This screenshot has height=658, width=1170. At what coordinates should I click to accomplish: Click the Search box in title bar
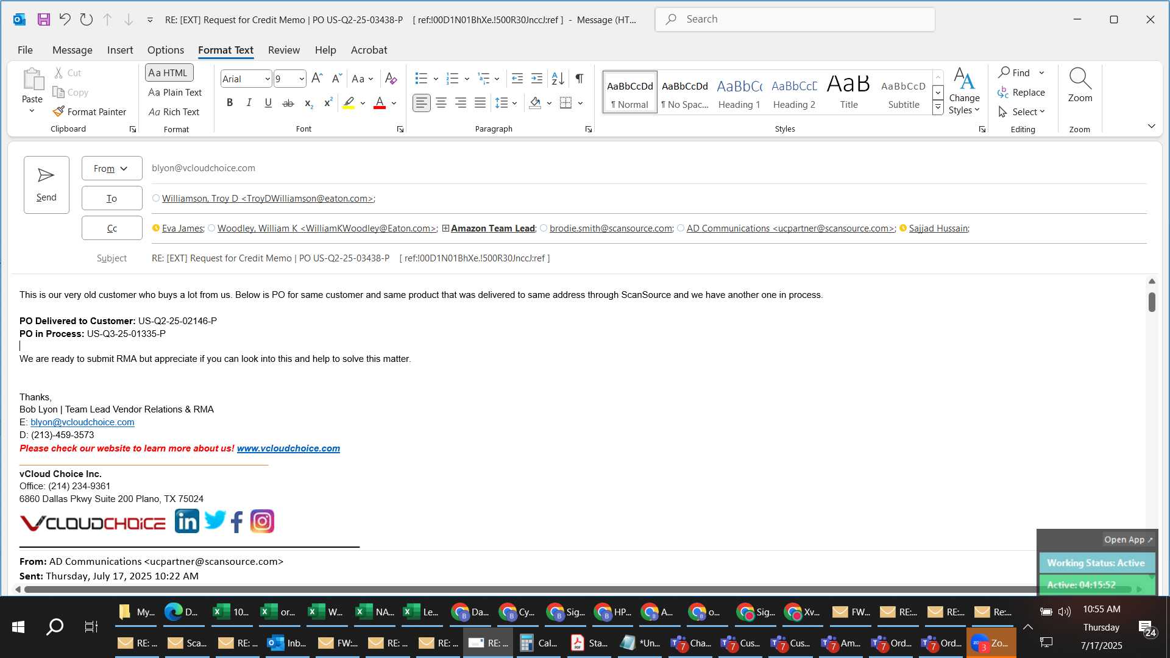coord(795,19)
